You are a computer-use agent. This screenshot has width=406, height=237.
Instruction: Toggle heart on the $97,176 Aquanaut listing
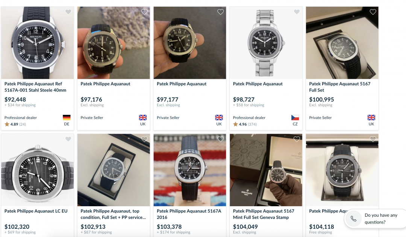click(x=144, y=12)
